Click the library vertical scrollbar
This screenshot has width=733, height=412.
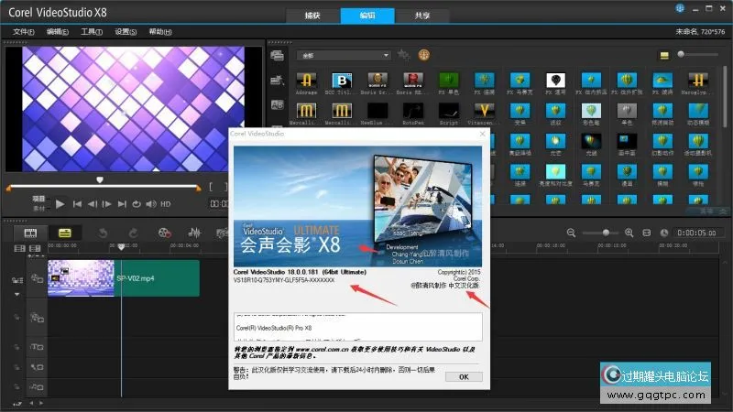point(726,96)
